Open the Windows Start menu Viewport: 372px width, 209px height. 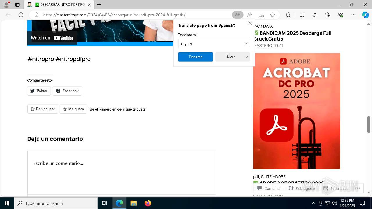click(7, 203)
